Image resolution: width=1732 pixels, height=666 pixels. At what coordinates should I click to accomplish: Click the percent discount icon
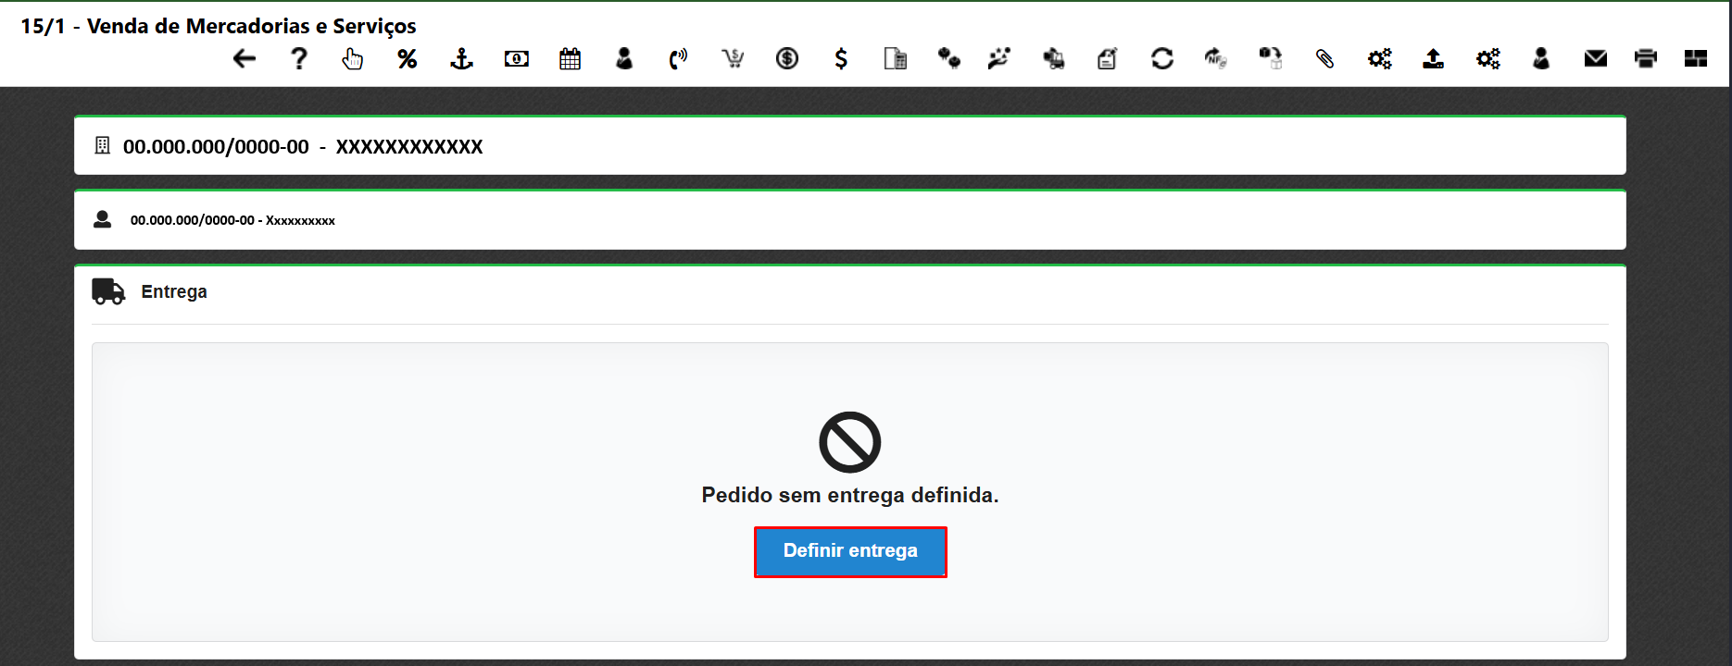(x=408, y=59)
